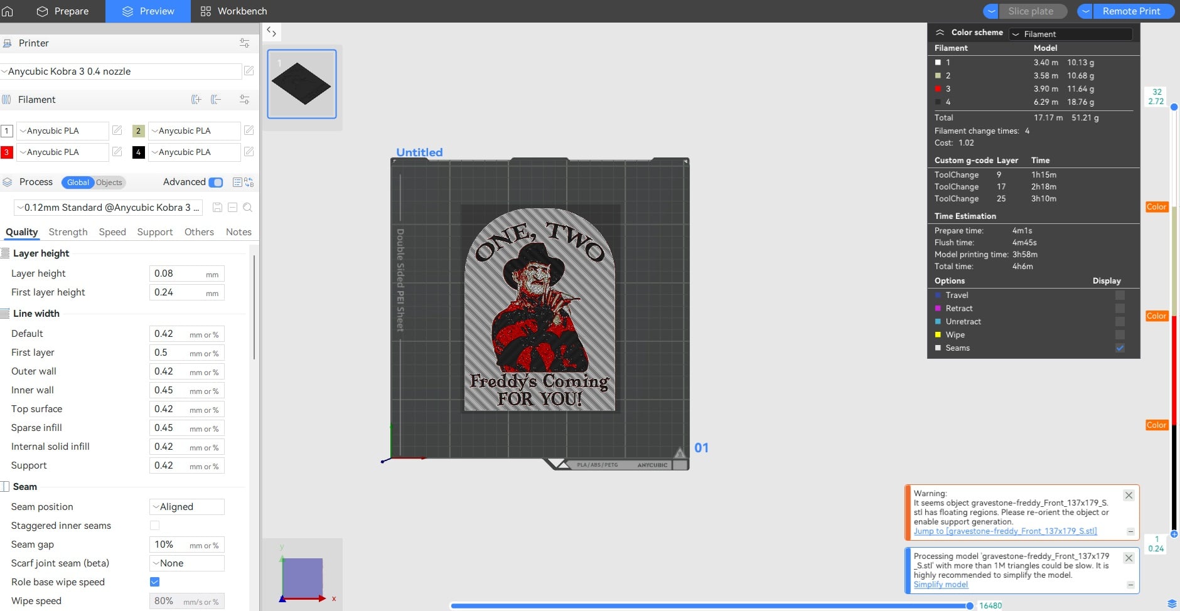
Task: Edit filament 2 Anycubic PLA preset
Action: 249,130
